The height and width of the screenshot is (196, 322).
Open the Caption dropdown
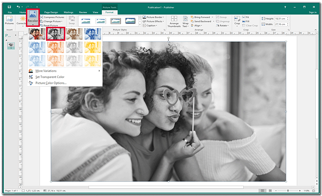click(150, 26)
